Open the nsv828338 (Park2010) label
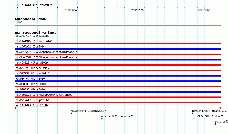This screenshot has width=228, height=134. pos(31,89)
